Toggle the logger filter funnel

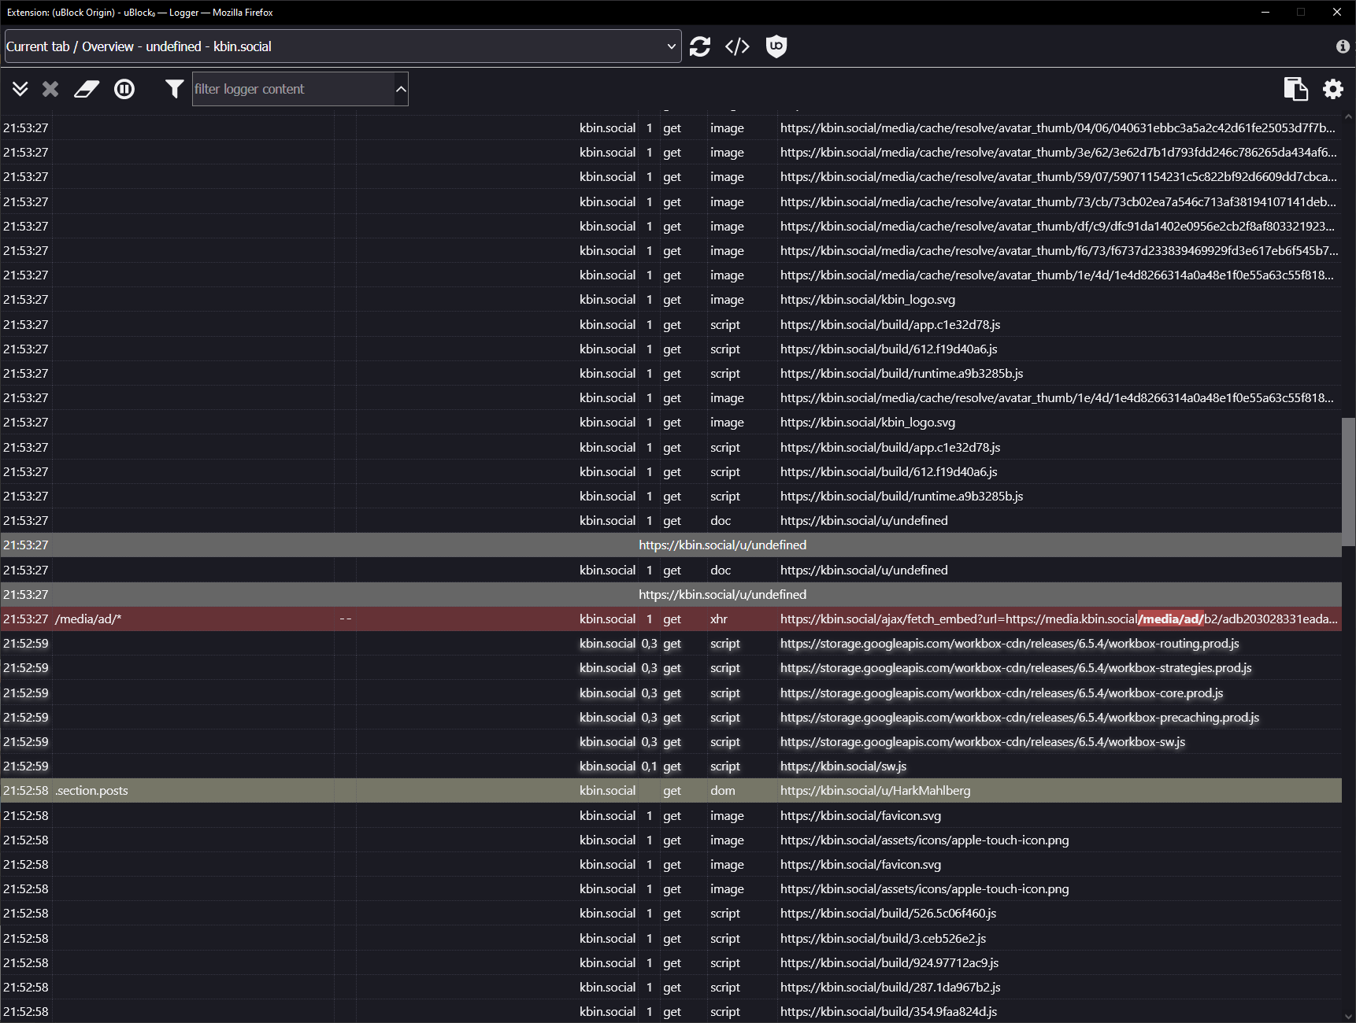click(174, 89)
